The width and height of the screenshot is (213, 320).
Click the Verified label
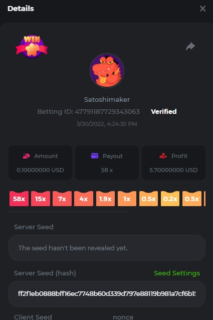pos(164,112)
